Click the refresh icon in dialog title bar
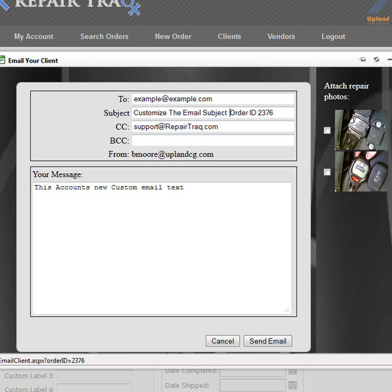Viewport: 392px width, 392px height. (x=377, y=60)
